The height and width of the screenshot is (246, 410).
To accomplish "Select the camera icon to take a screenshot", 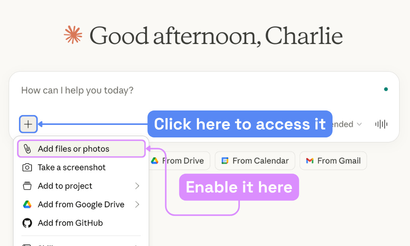I will [27, 167].
